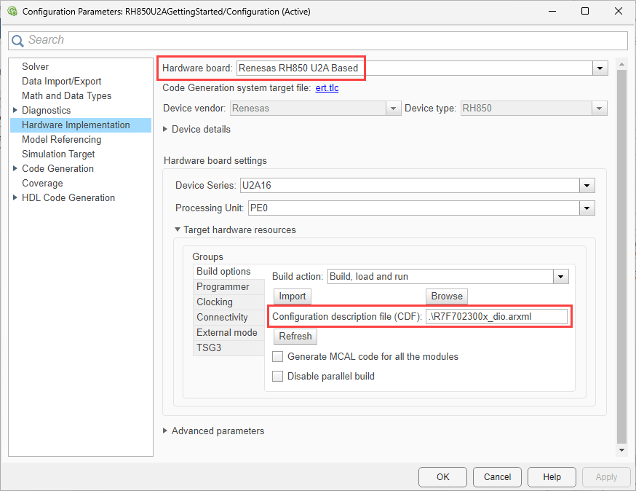Click the vertical scrollbar down arrow

click(621, 449)
